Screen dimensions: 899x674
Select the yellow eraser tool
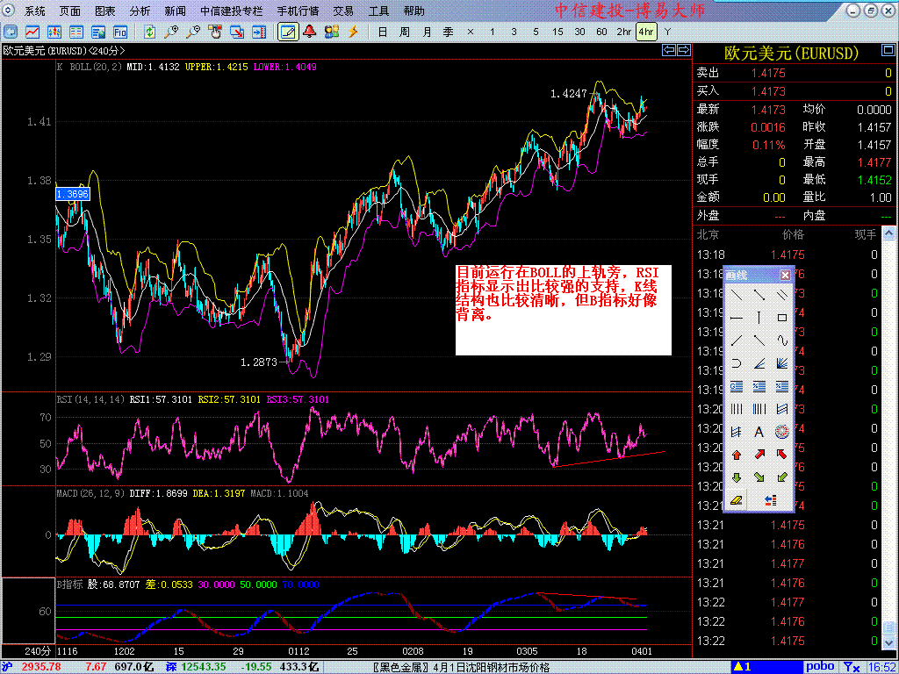coord(737,500)
